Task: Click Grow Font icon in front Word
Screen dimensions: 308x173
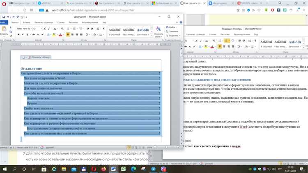Action: coord(45,29)
